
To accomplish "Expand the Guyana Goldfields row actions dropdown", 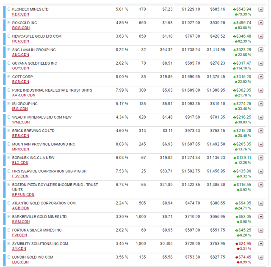I will click(261, 63).
